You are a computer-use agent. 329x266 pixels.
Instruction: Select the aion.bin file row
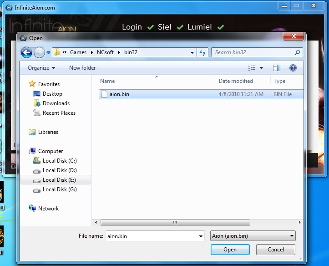coord(201,94)
